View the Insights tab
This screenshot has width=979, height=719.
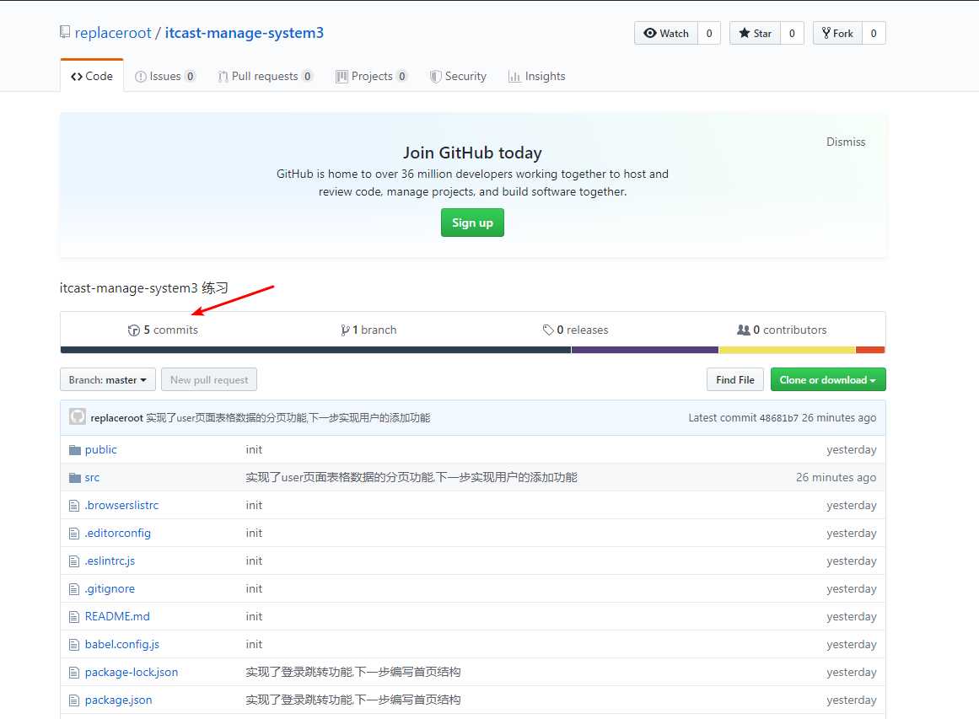[537, 76]
